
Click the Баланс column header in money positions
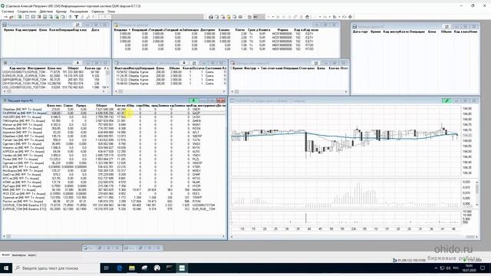pos(224,30)
